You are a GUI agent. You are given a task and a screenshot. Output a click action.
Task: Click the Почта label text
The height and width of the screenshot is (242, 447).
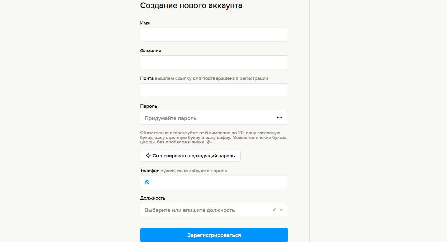147,78
